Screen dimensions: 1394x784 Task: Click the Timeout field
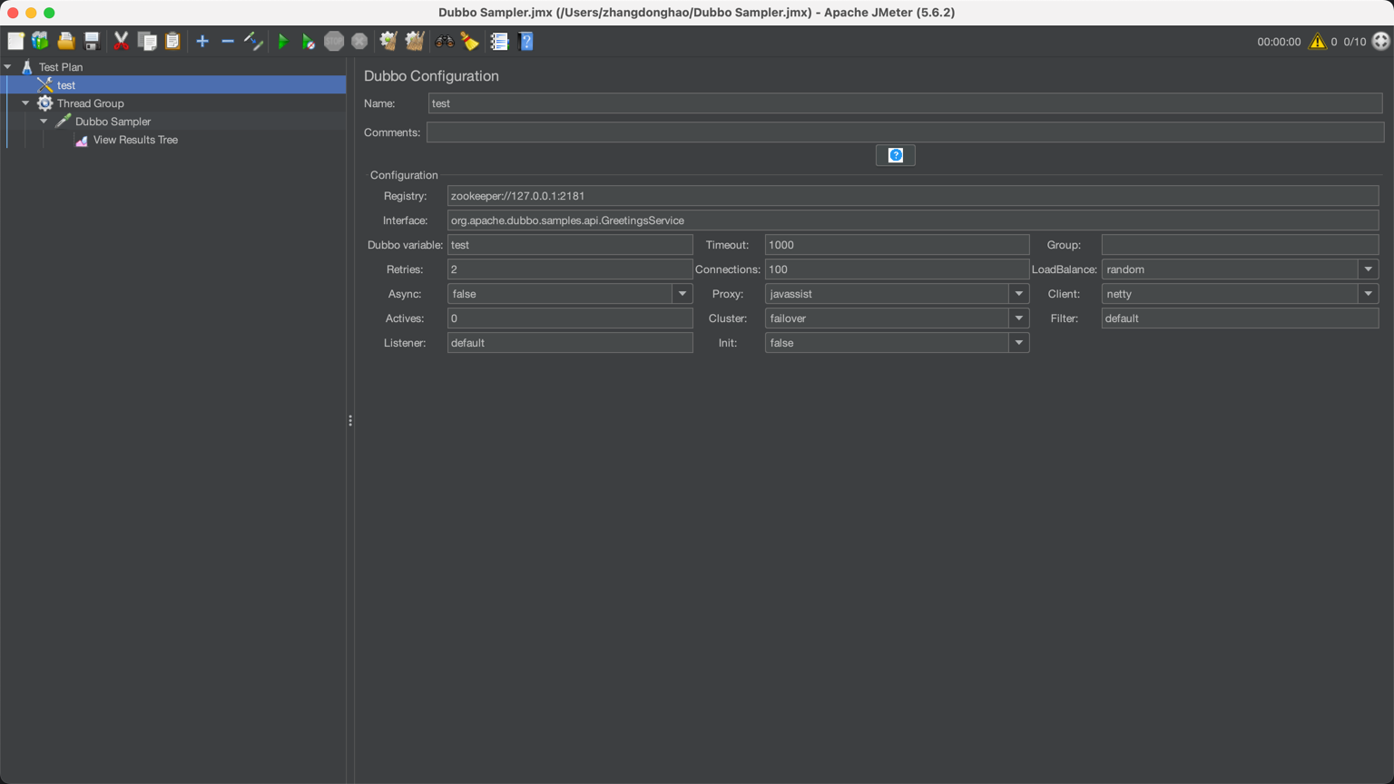(897, 245)
